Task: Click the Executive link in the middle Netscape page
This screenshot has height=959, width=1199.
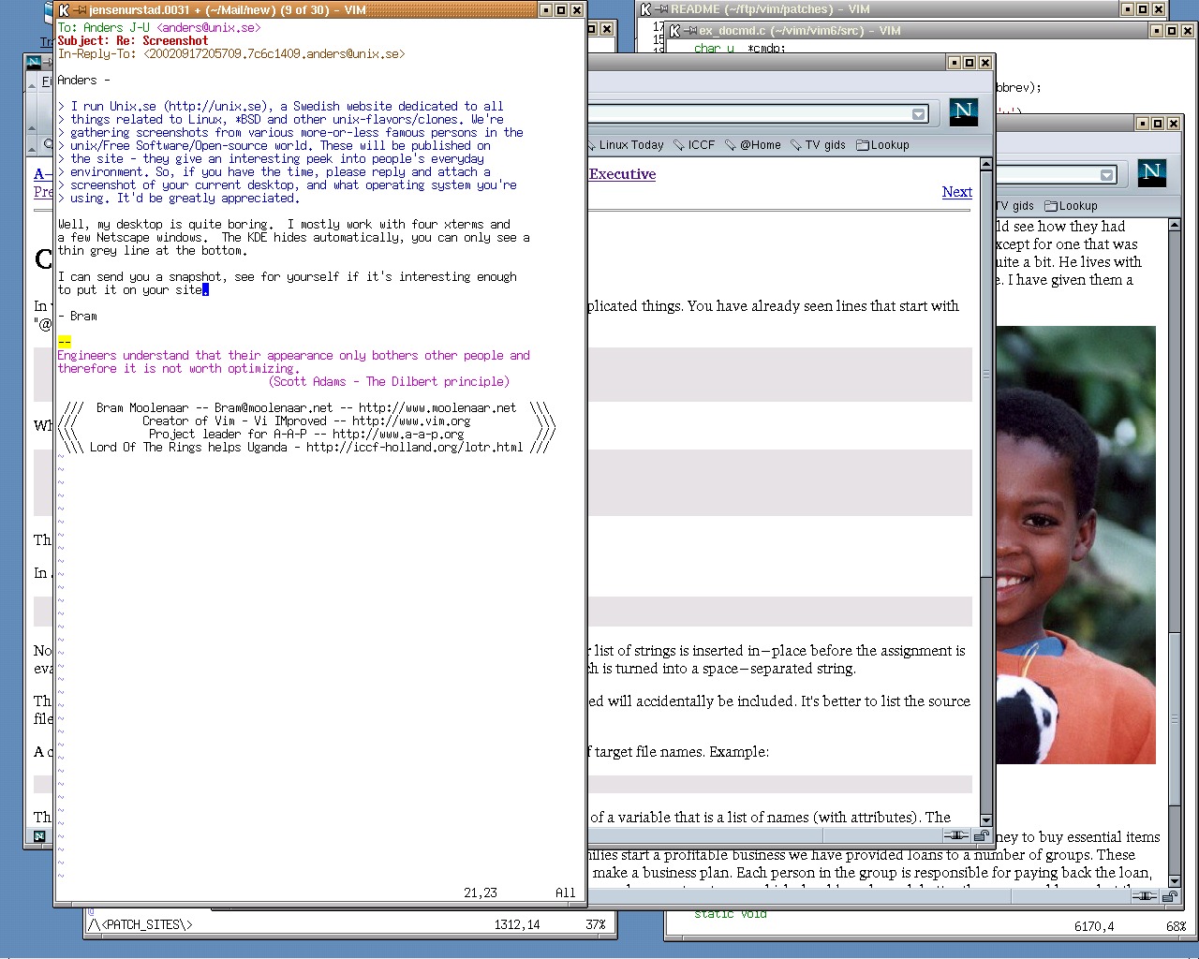Action: click(x=622, y=174)
